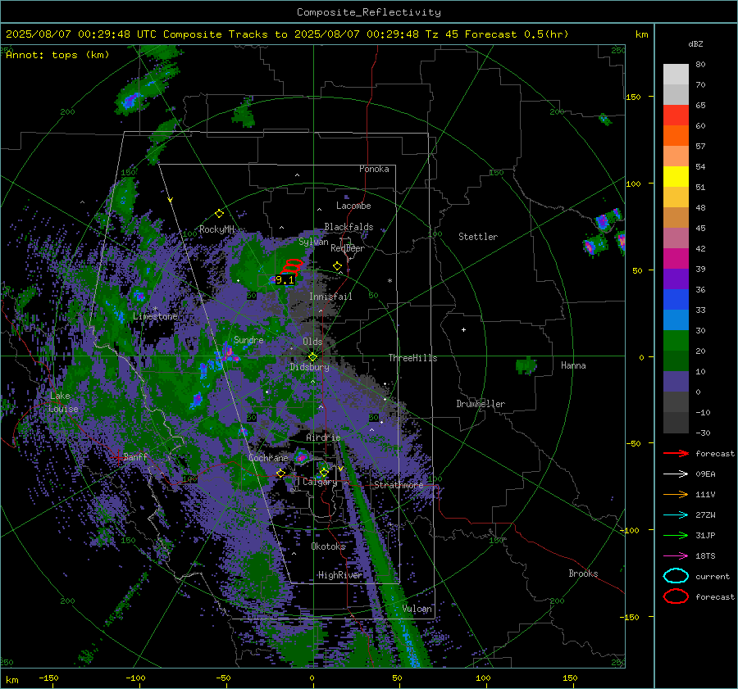
Task: Click the purple dBZ scale swatch
Action: (676, 279)
